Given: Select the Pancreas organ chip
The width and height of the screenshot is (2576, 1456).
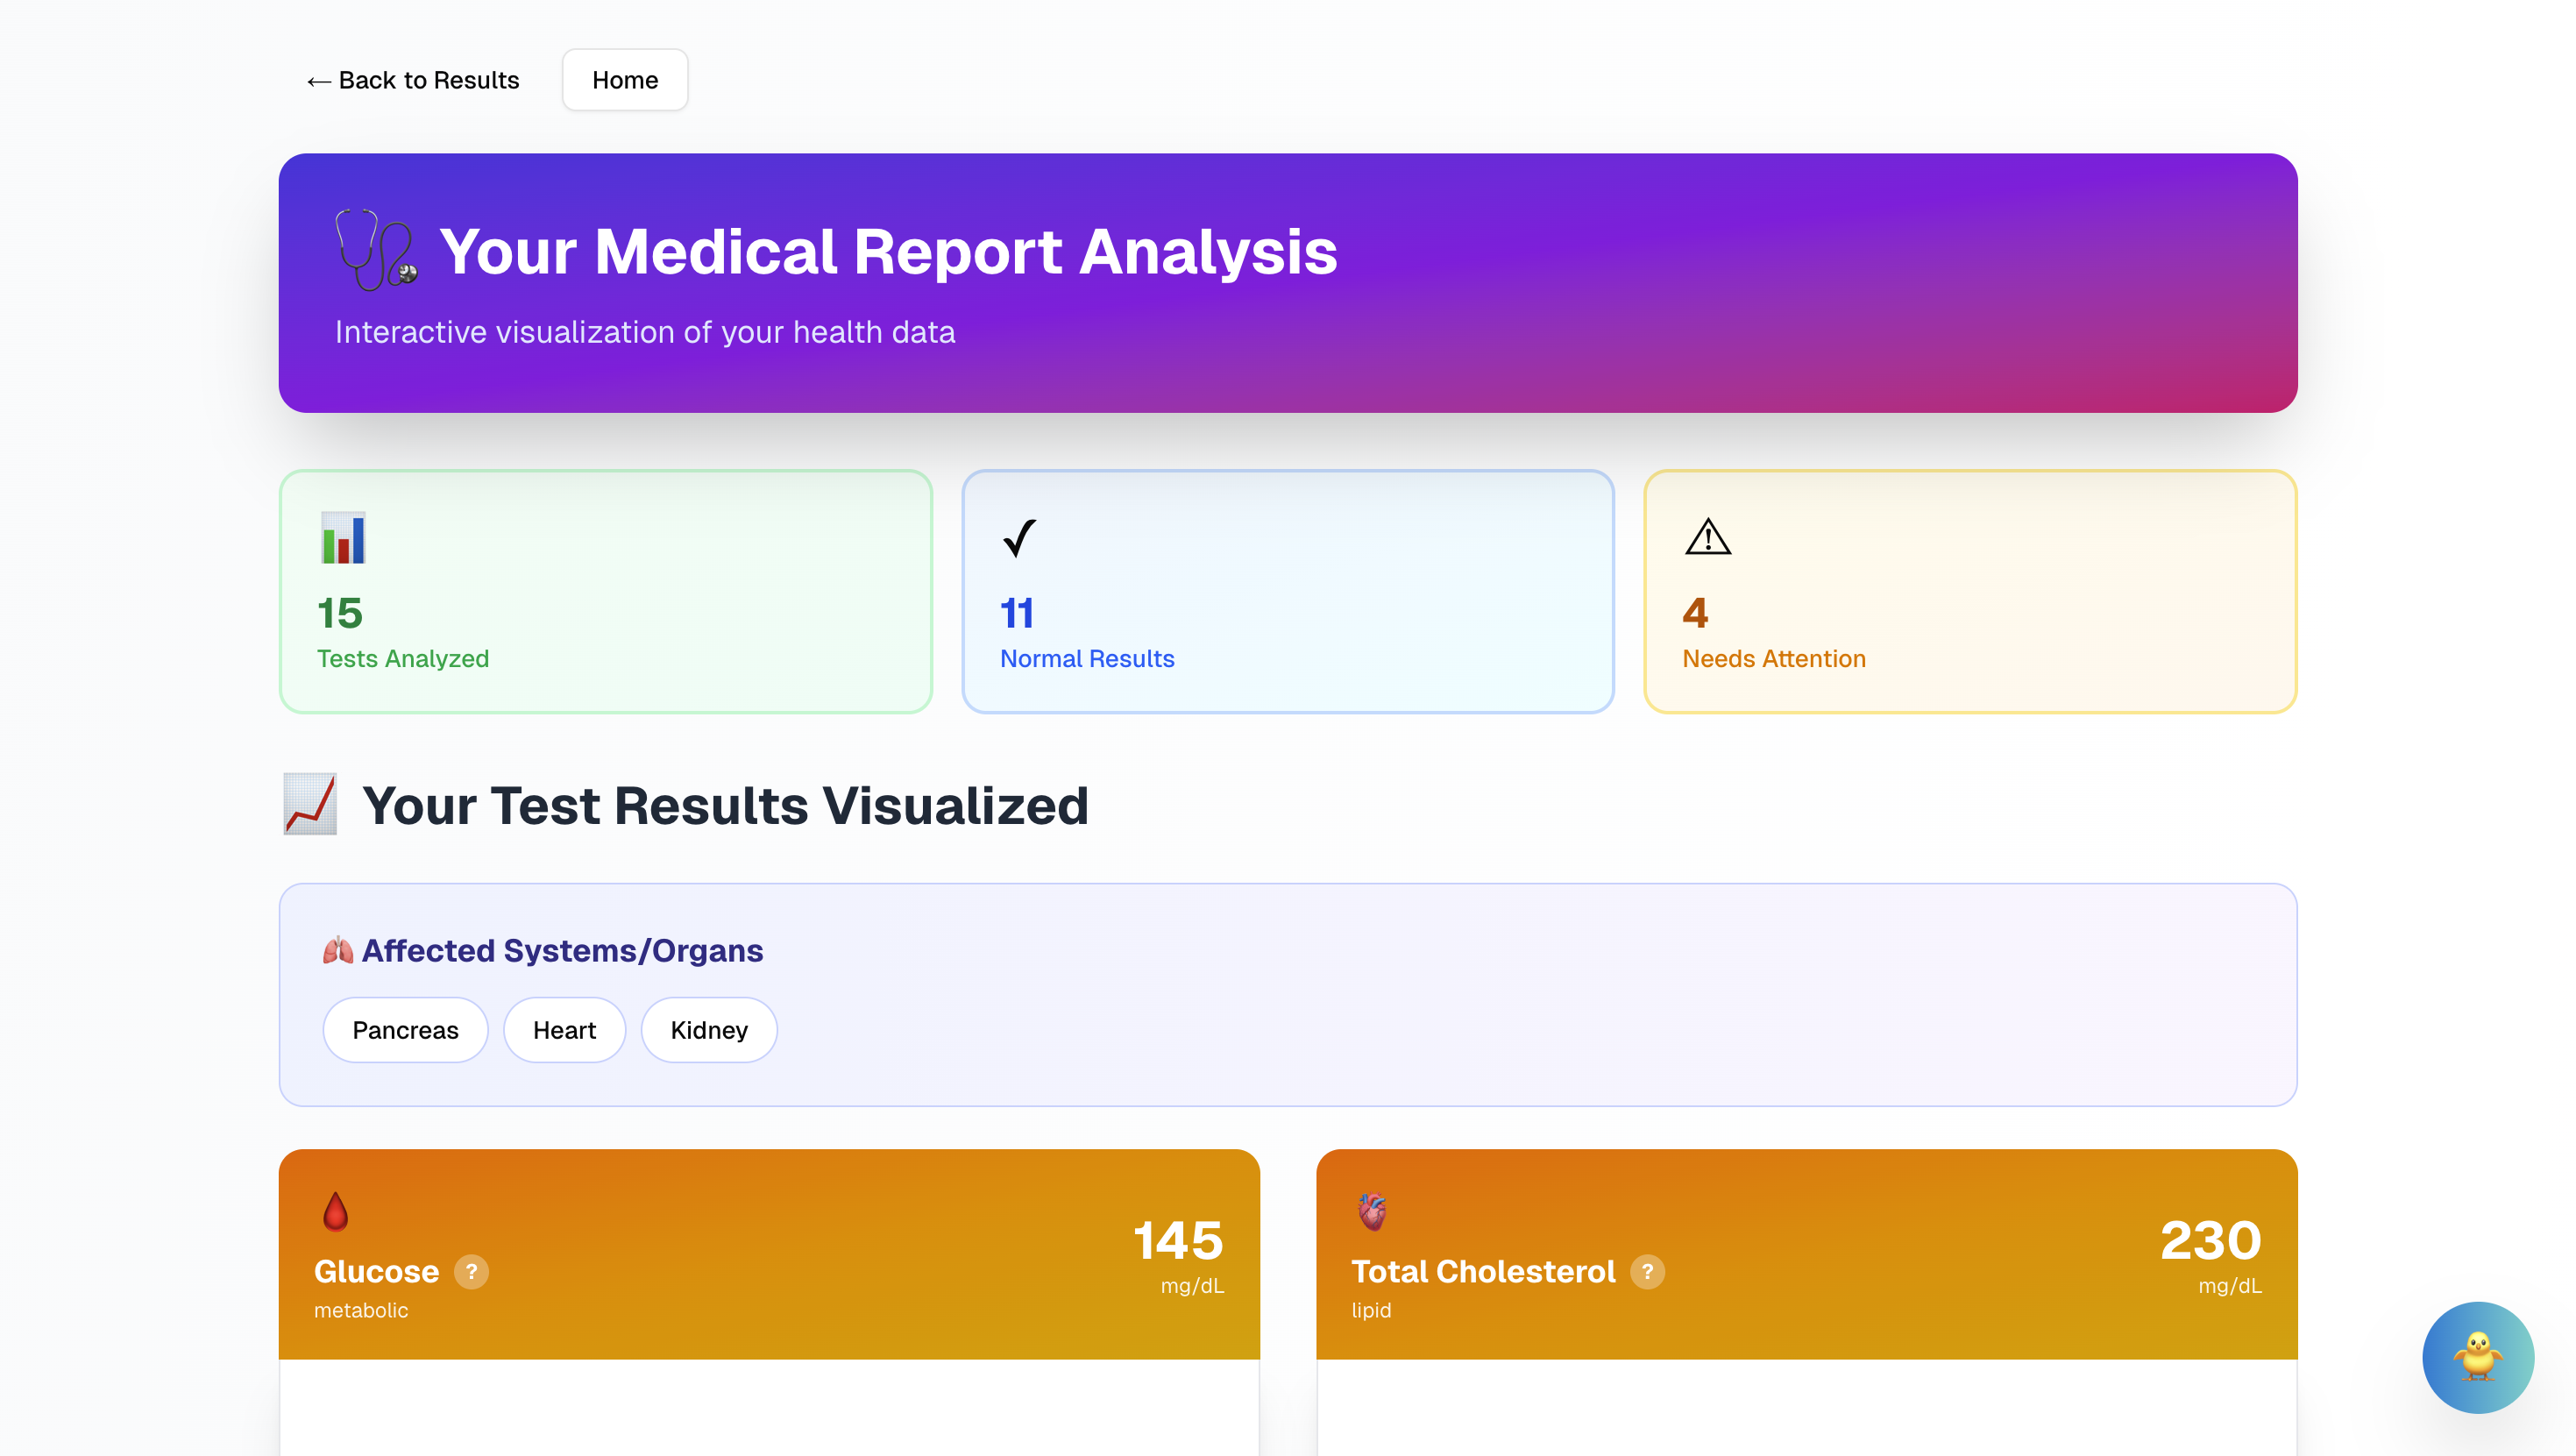Looking at the screenshot, I should [x=405, y=1030].
